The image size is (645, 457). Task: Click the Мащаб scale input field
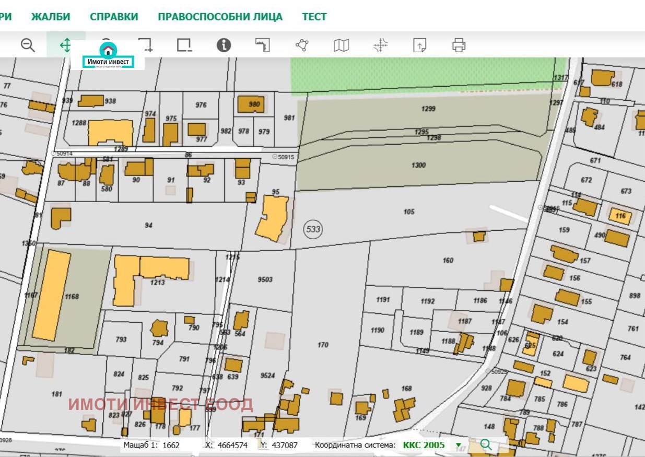click(178, 446)
